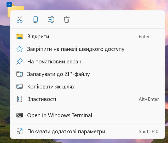The height and width of the screenshot is (143, 168).
Task: Click the star icon for quick access pin
Action: (x=20, y=49)
